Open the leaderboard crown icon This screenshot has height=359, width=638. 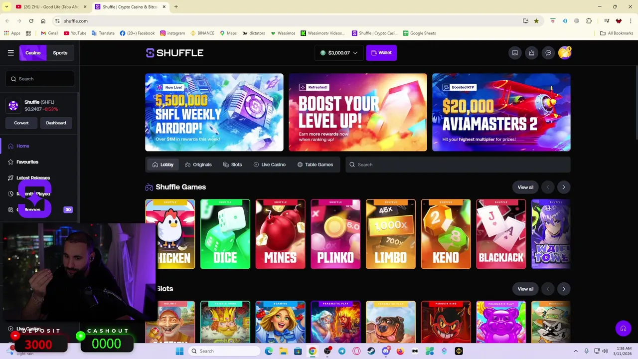pos(532,53)
